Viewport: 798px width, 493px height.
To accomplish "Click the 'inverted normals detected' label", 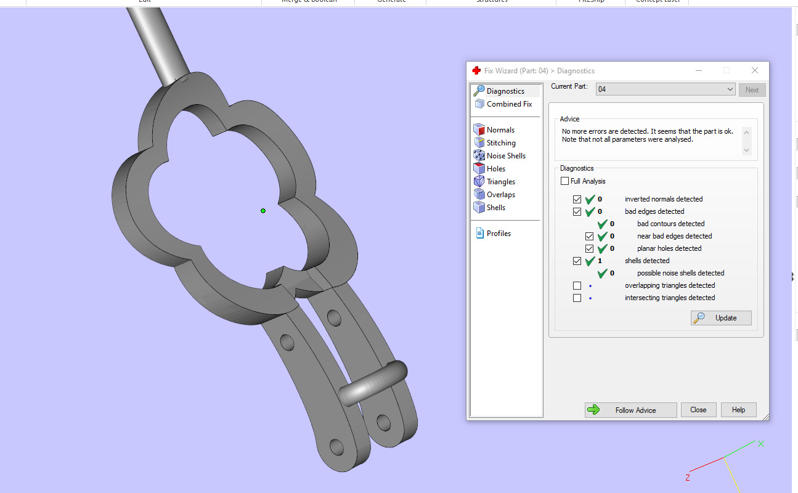I will point(664,199).
